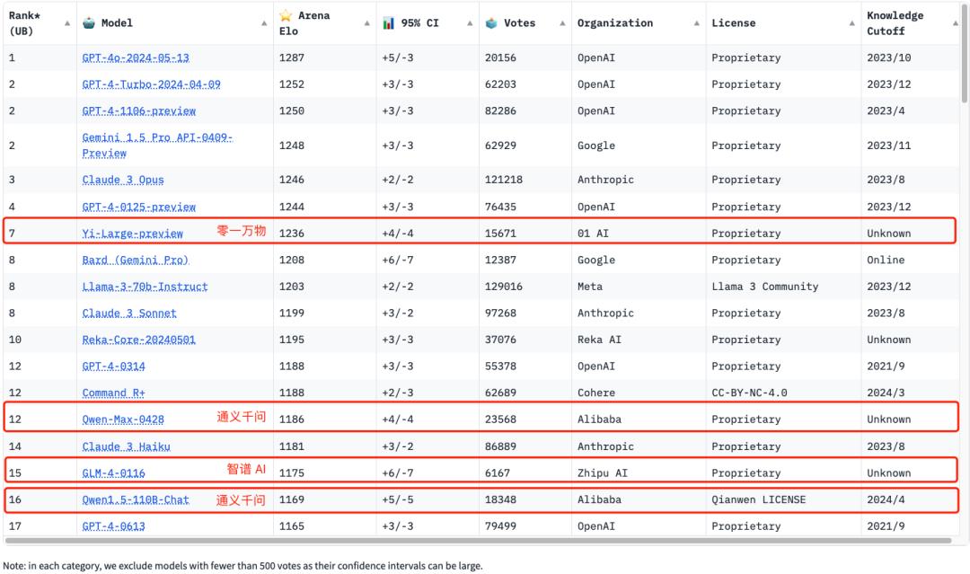970x574 pixels.
Task: Open the Claude 3 Haiku link
Action: [127, 446]
